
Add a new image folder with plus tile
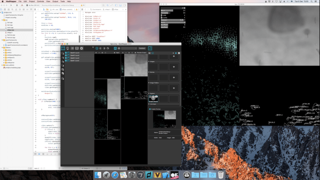[x=174, y=88]
